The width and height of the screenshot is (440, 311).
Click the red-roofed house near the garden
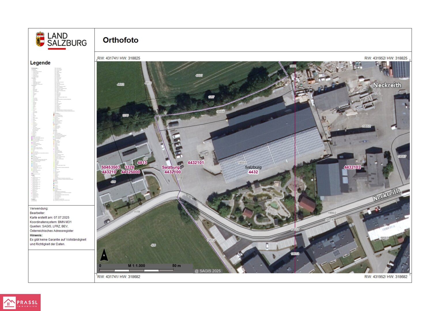(307, 204)
